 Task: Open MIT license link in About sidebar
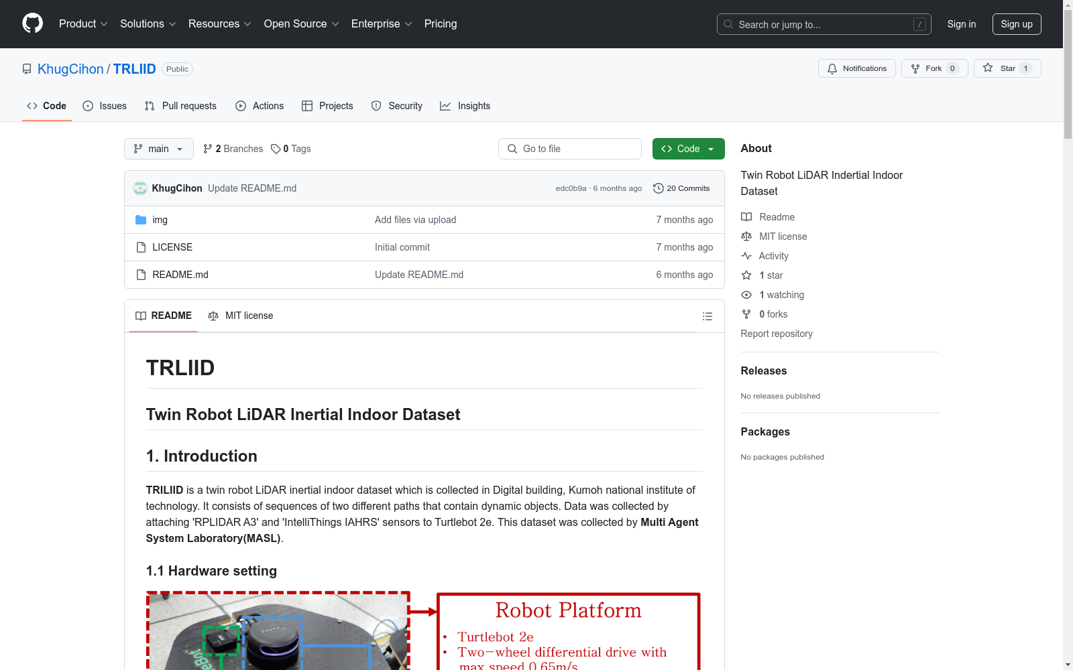coord(774,237)
